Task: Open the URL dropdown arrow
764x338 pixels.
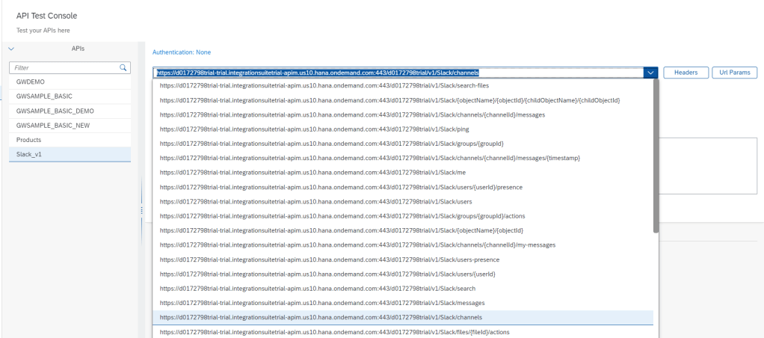Action: [x=650, y=73]
